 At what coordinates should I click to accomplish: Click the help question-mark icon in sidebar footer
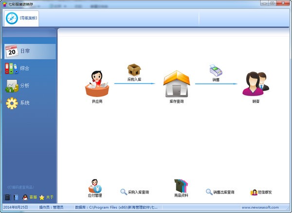[x=16, y=197]
